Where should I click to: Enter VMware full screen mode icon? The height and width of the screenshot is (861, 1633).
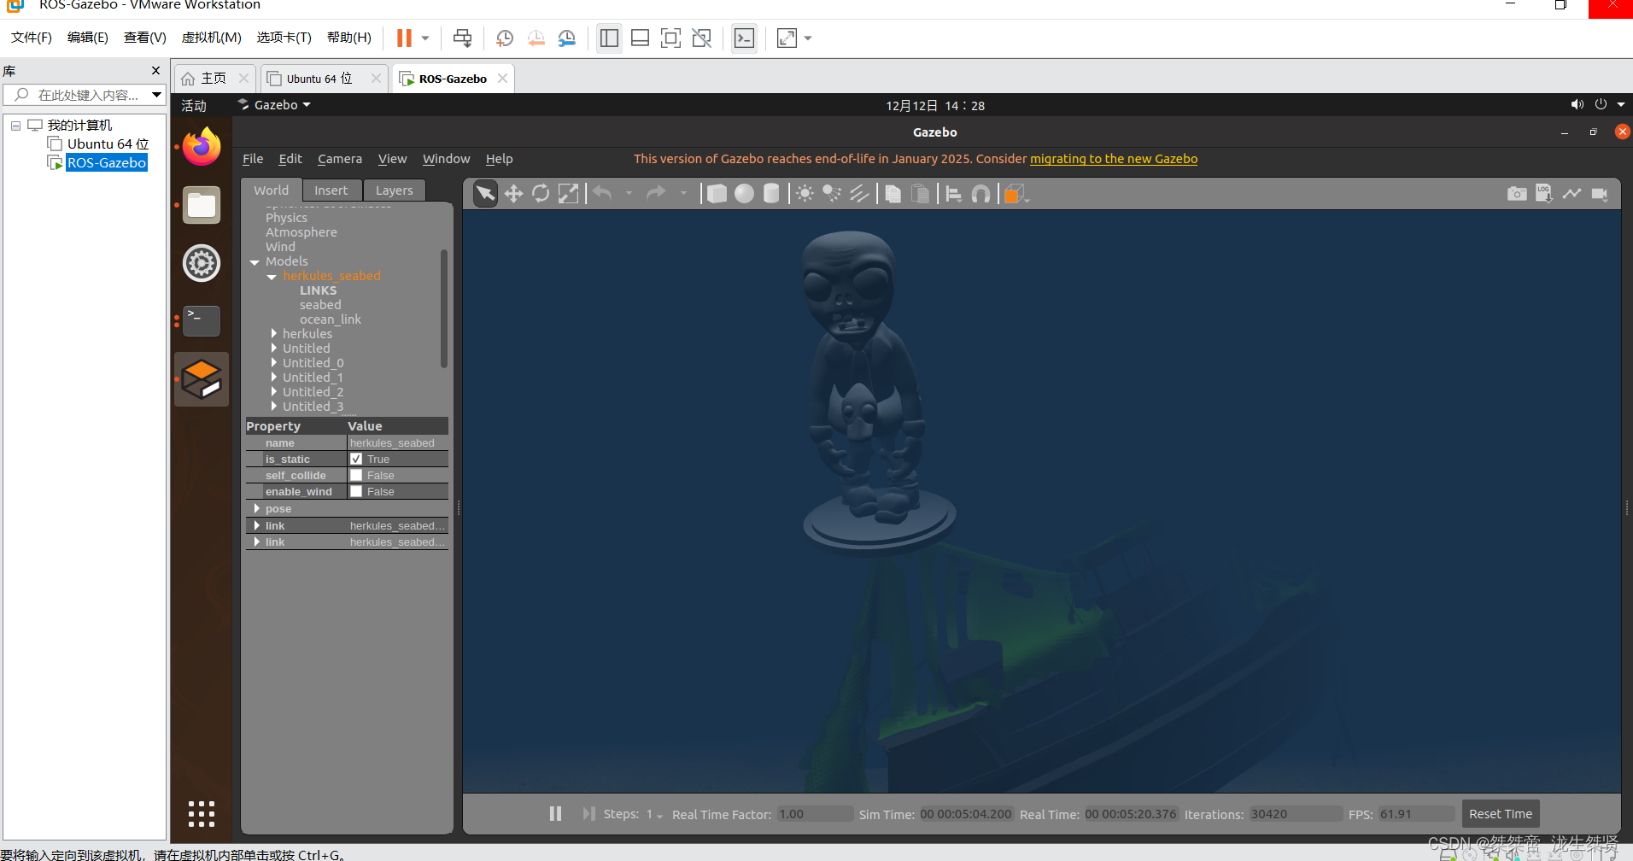(x=670, y=38)
